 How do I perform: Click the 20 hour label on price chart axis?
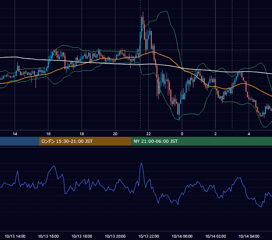click(x=115, y=134)
